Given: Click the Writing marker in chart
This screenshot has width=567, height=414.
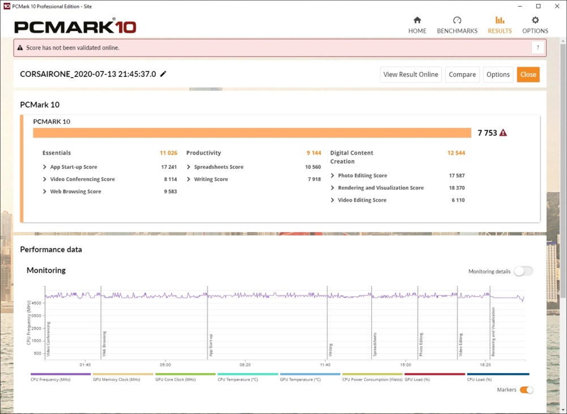Looking at the screenshot, I should pos(331,349).
